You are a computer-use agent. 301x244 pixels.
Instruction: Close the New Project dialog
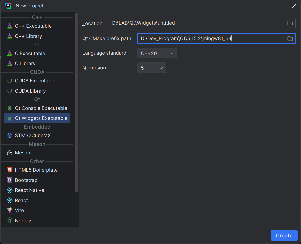click(294, 6)
